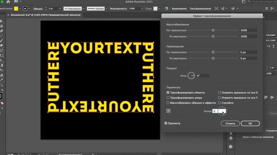Select the Line Segment tool

[1, 36]
